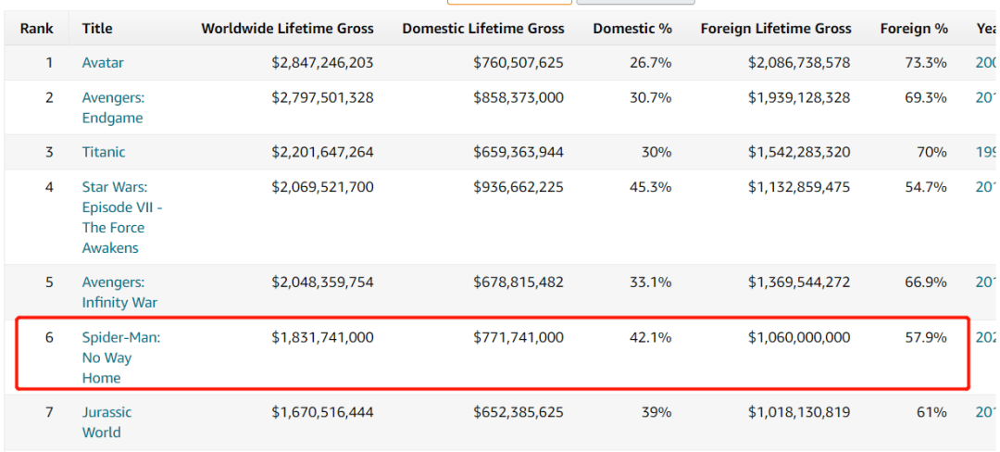The height and width of the screenshot is (452, 1000).
Task: Open the Avengers: Infinity War link
Action: tap(119, 292)
